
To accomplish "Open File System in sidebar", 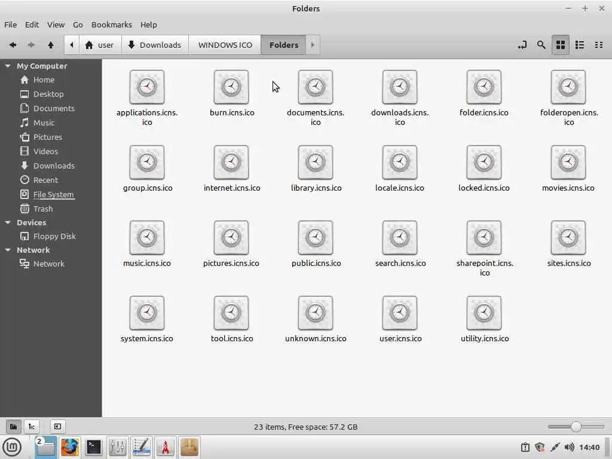I will [x=53, y=194].
